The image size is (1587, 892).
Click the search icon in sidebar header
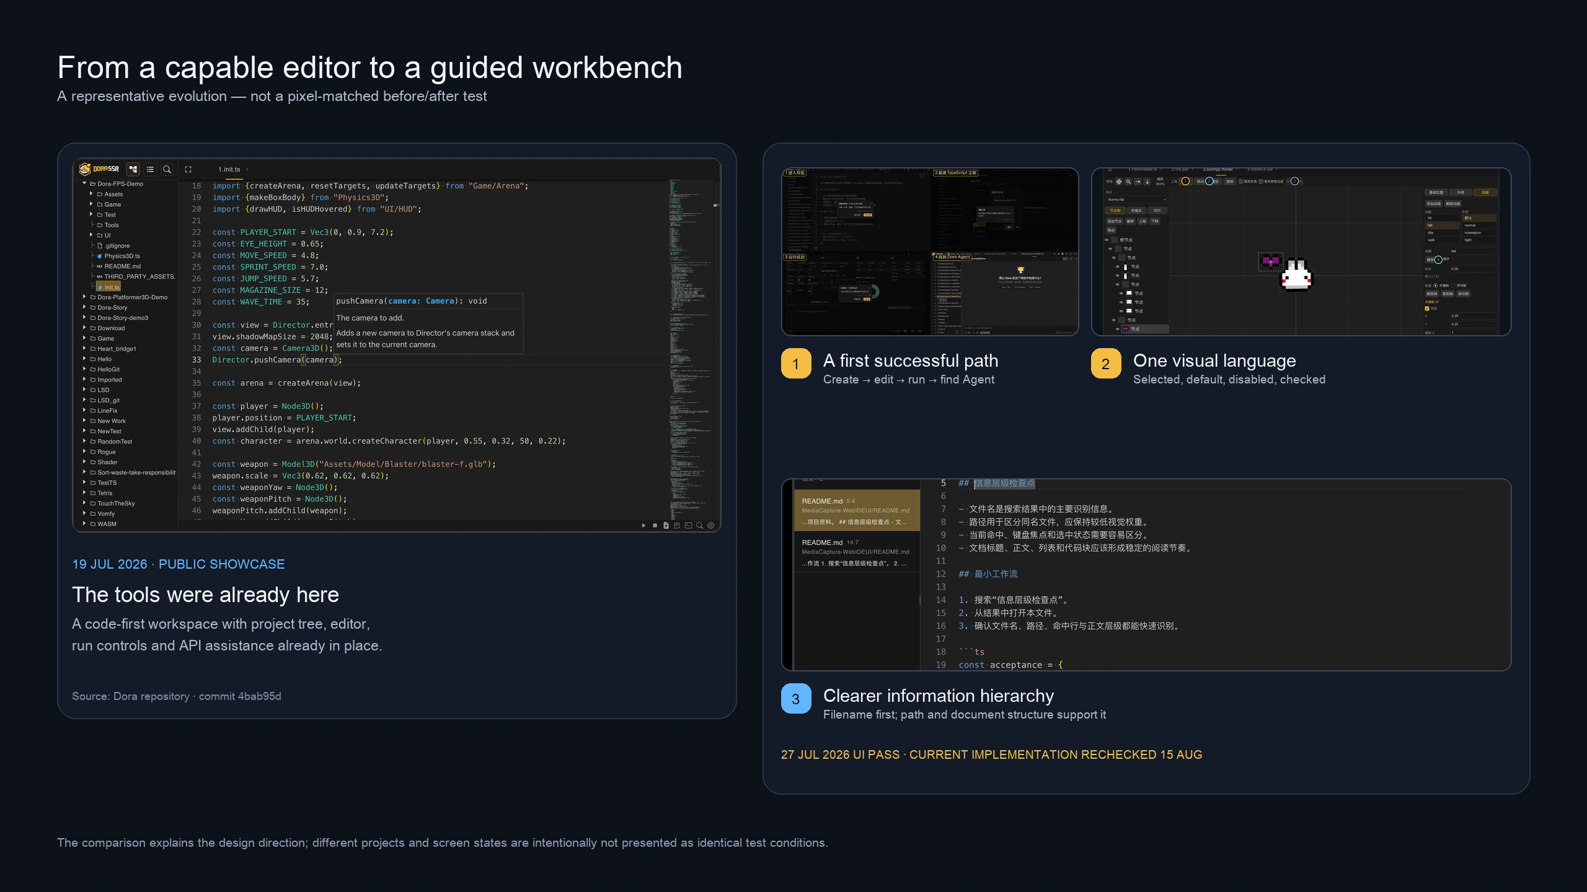[167, 169]
